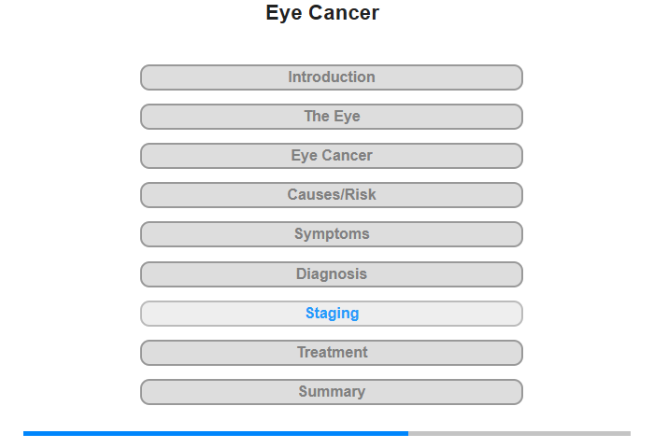The height and width of the screenshot is (448, 654).
Task: Click the Diagnosis menu item
Action: coord(332,274)
